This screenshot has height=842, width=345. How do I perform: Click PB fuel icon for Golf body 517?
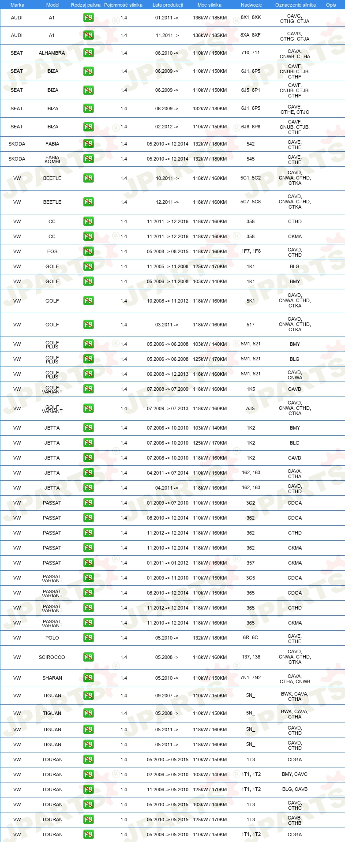88,325
